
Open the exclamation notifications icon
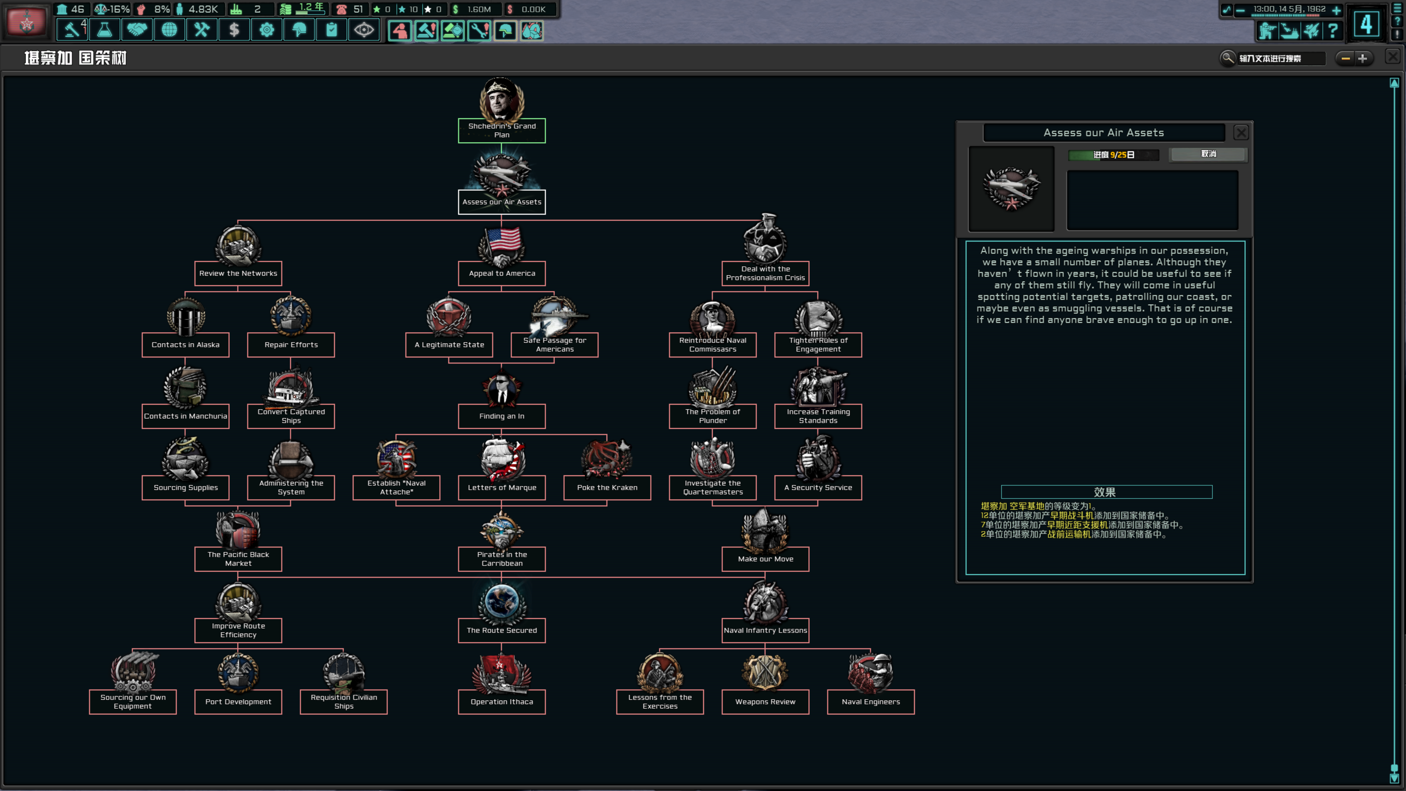tap(1397, 34)
